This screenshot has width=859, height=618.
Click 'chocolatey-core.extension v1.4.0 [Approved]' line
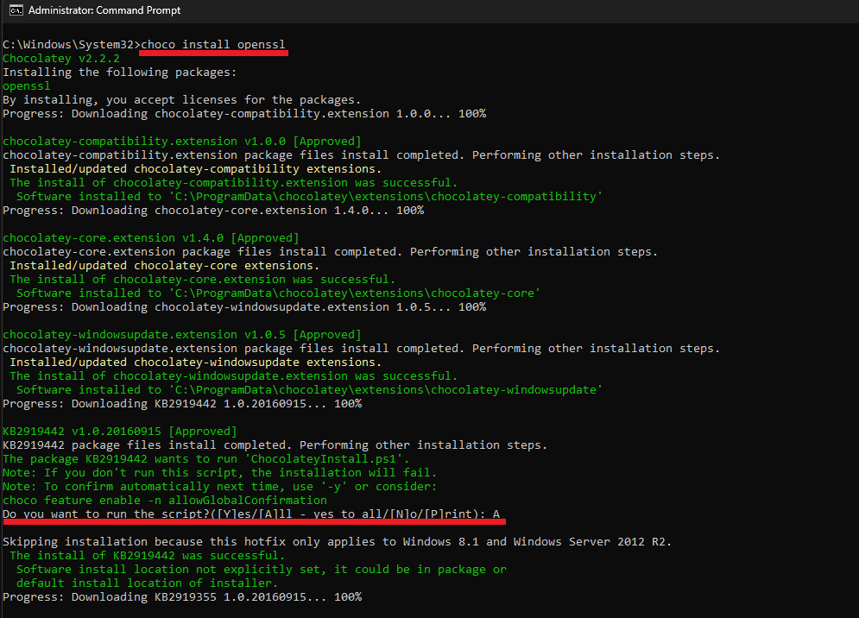[151, 237]
